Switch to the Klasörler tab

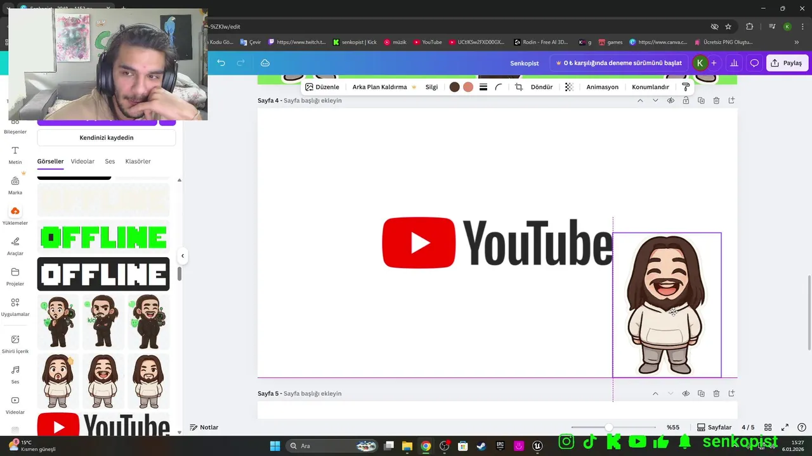pos(138,161)
